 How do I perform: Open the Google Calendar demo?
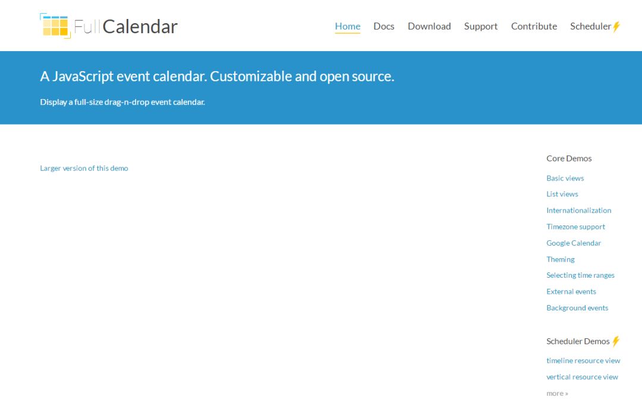pos(574,243)
